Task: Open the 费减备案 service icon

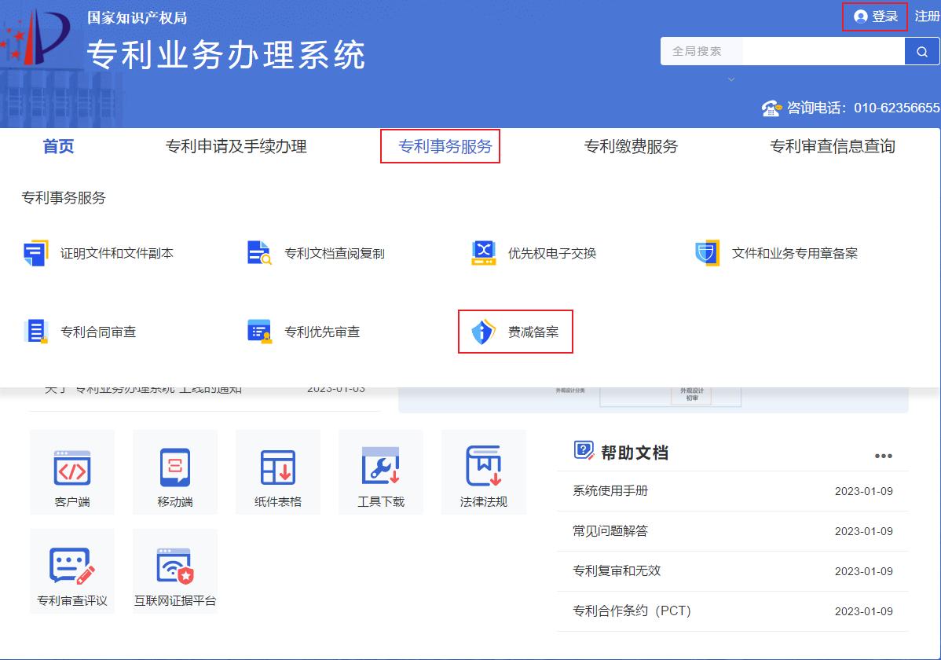Action: point(514,331)
